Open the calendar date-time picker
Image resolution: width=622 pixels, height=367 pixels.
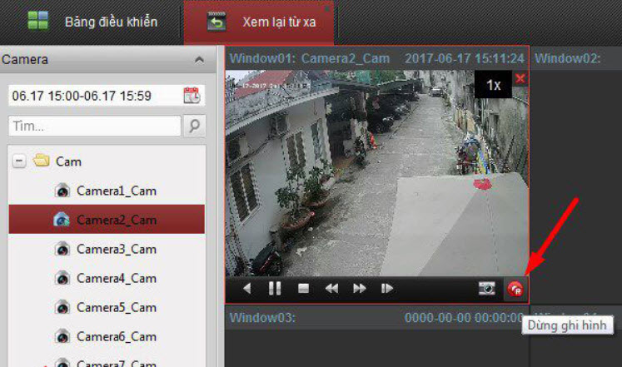click(192, 95)
